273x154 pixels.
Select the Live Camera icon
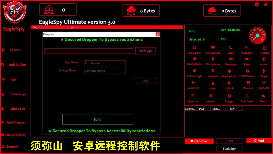click(x=213, y=48)
